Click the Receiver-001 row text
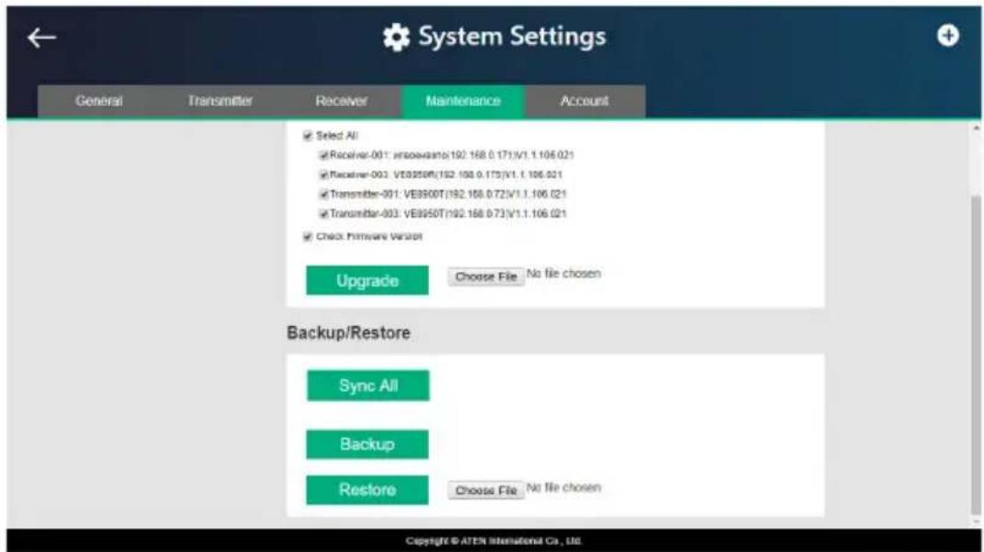The height and width of the screenshot is (552, 984). (452, 155)
